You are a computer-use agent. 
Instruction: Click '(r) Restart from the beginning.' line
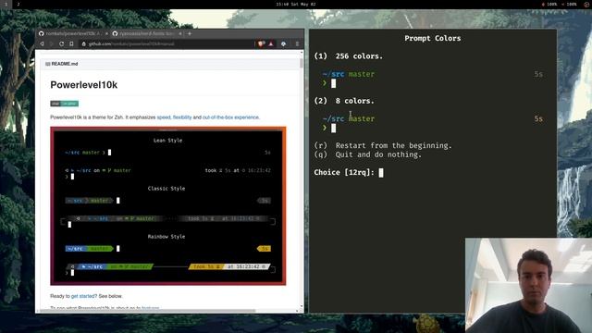(383, 145)
